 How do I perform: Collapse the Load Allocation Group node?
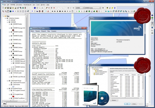point(7,71)
